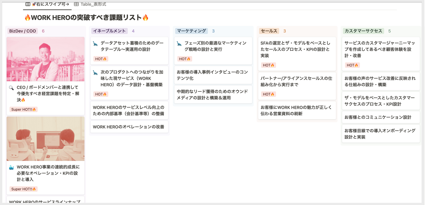Open the cover image of two people at a monitor
The height and width of the screenshot is (205, 425).
coord(45,139)
